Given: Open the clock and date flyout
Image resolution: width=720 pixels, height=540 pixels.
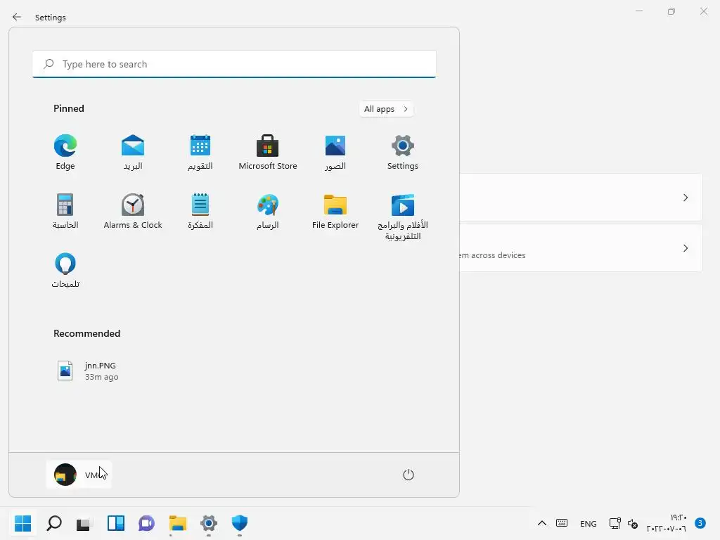Looking at the screenshot, I should click(667, 523).
